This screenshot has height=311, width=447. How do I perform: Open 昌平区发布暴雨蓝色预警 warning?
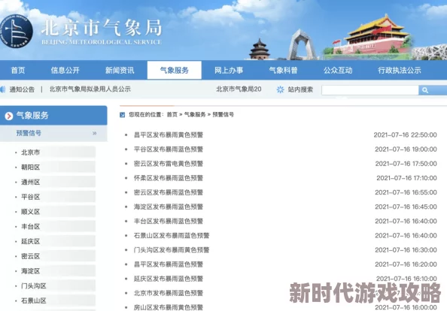click(x=169, y=264)
